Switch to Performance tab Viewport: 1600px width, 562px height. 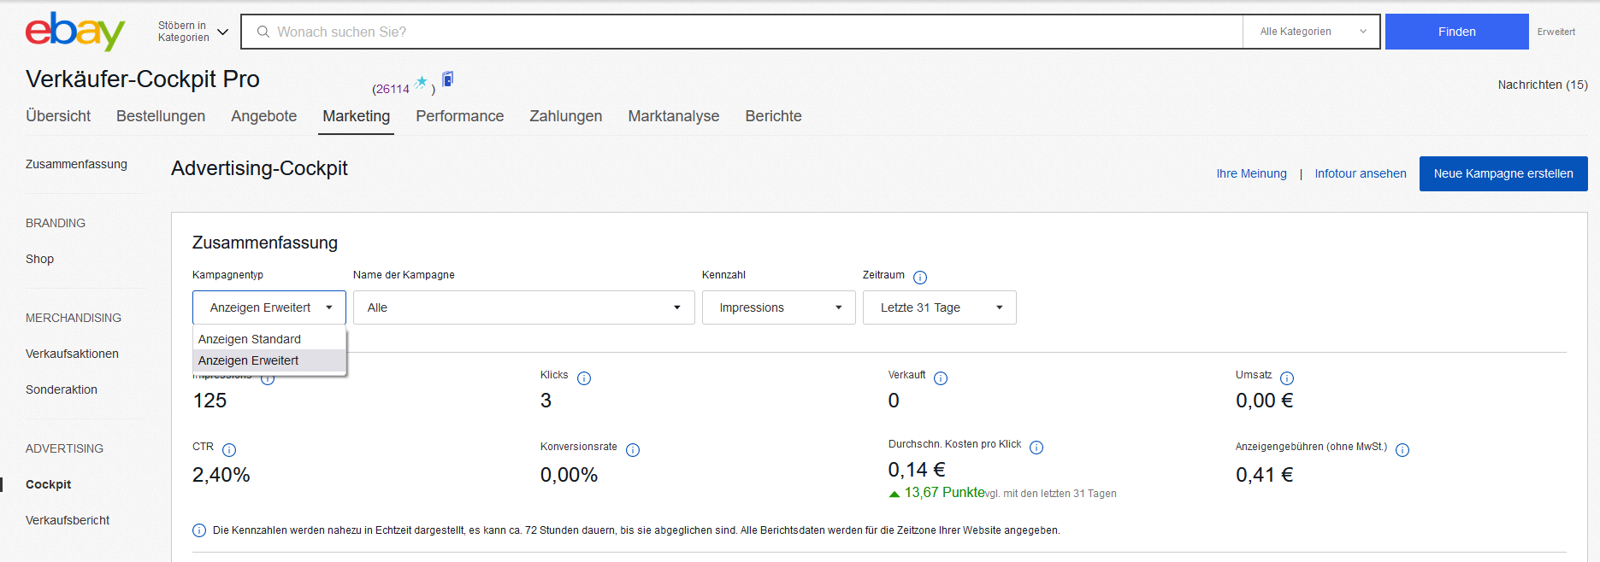click(460, 116)
